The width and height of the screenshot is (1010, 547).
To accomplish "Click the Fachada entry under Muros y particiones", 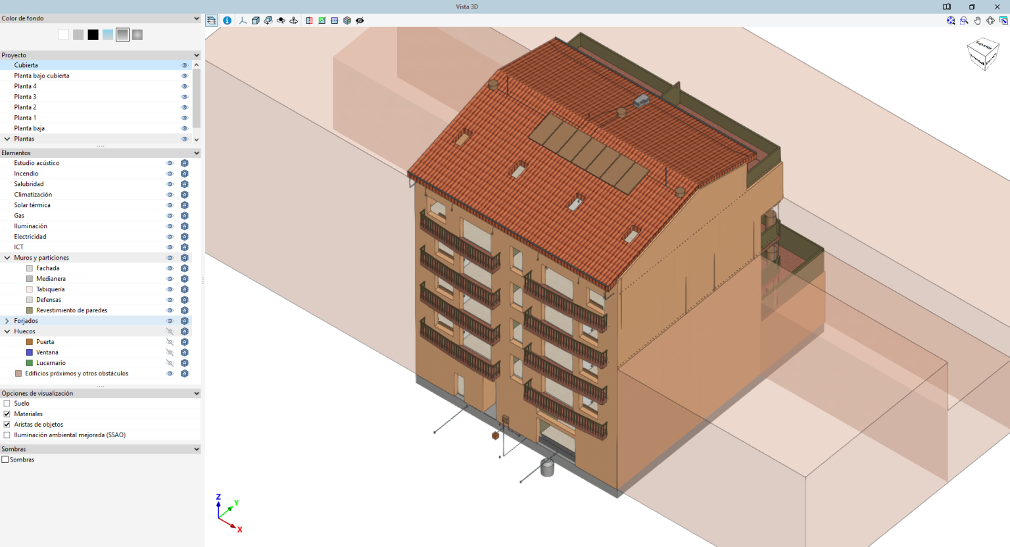I will (x=46, y=268).
